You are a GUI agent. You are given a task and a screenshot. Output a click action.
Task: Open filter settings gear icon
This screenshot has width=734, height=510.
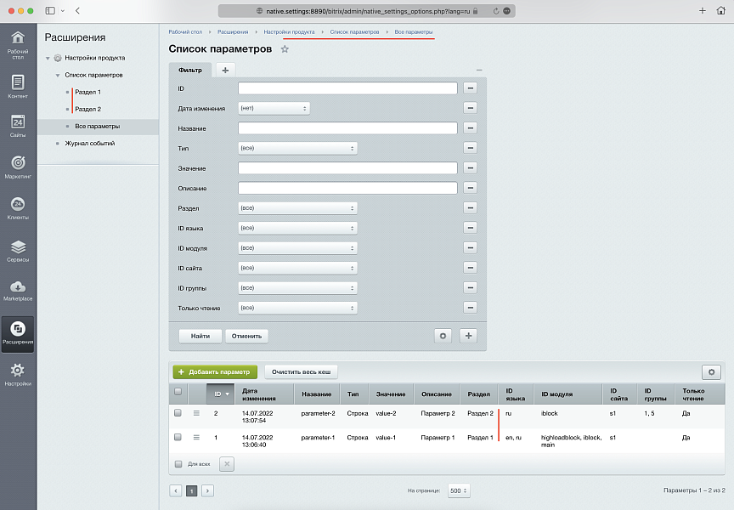[442, 336]
